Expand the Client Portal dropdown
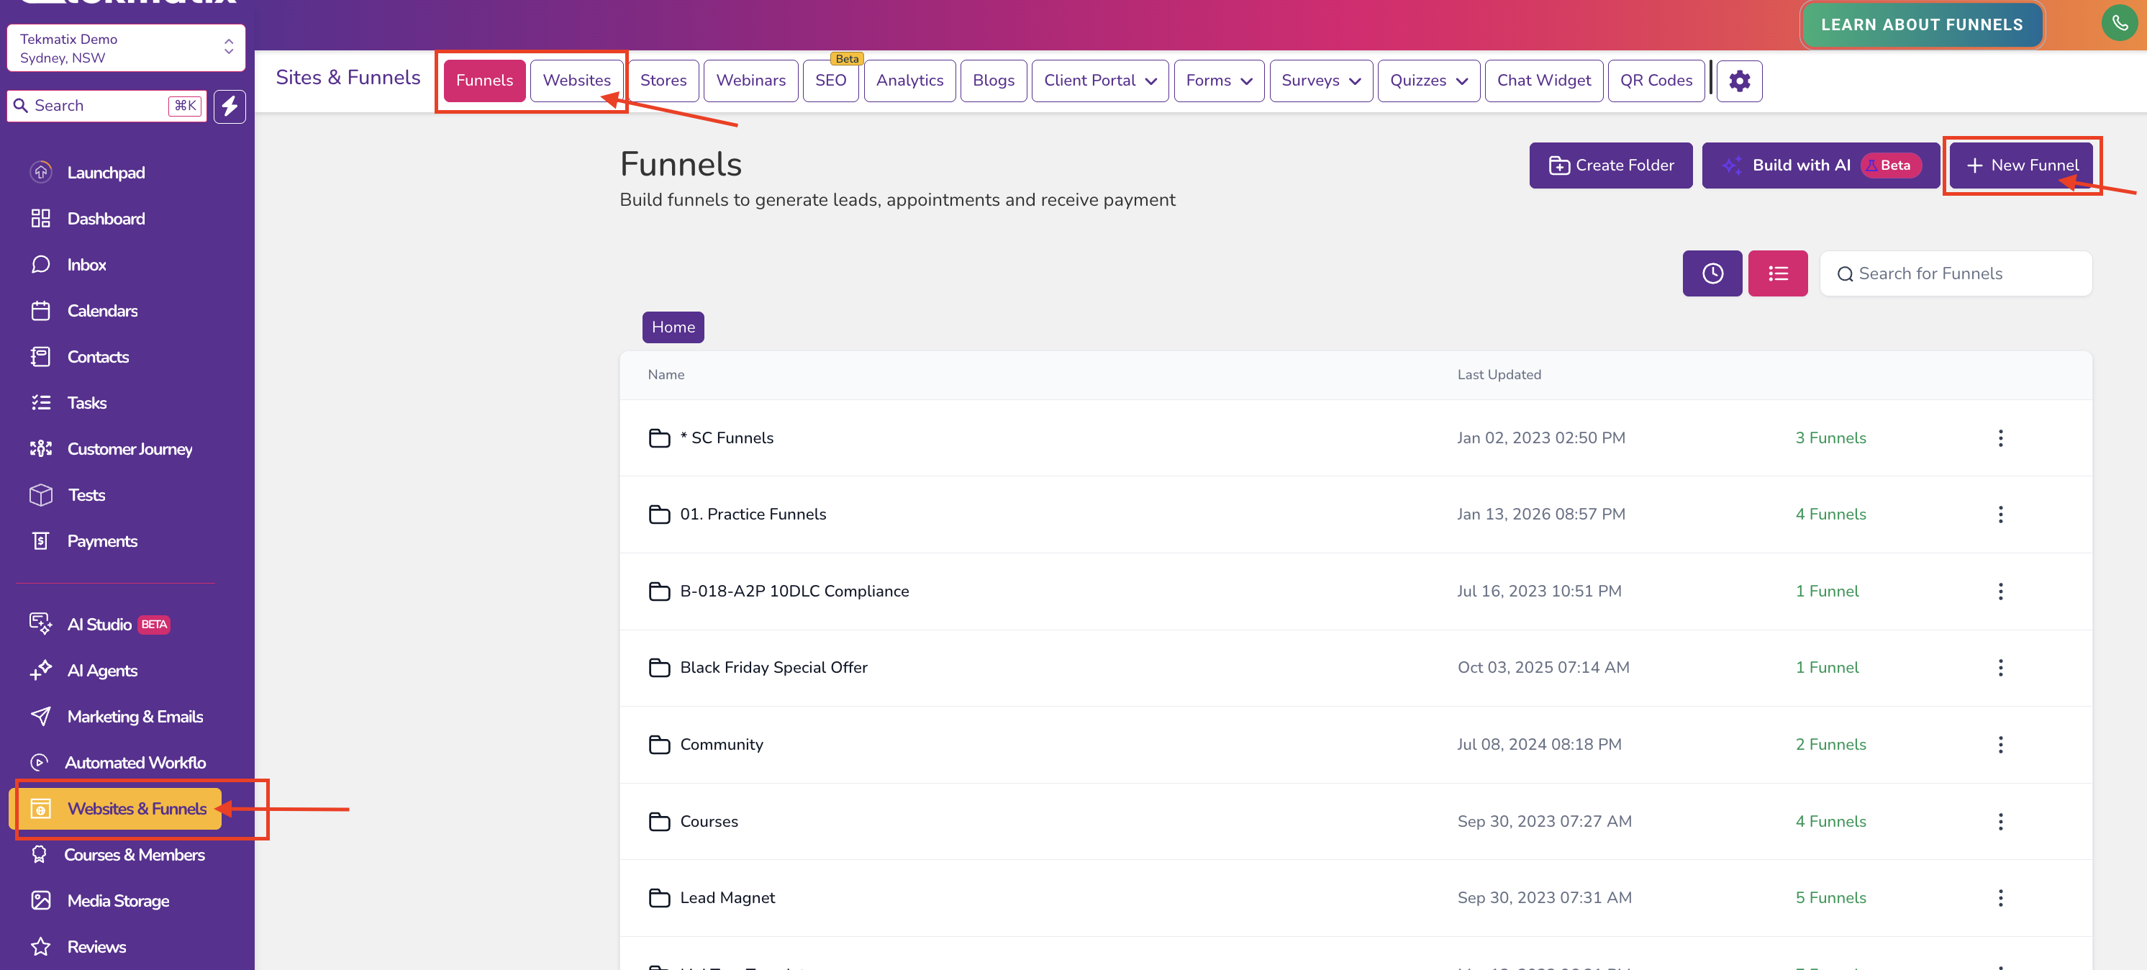 click(x=1099, y=80)
